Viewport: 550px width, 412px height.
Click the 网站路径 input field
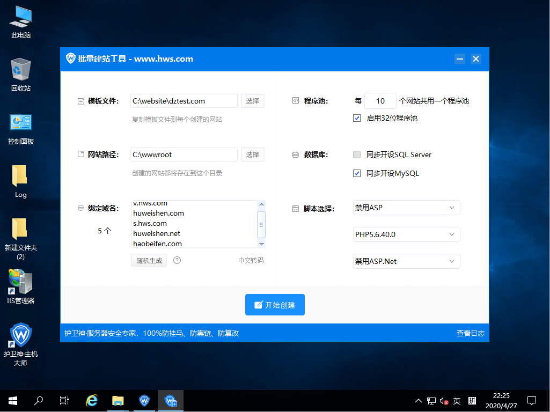point(184,154)
